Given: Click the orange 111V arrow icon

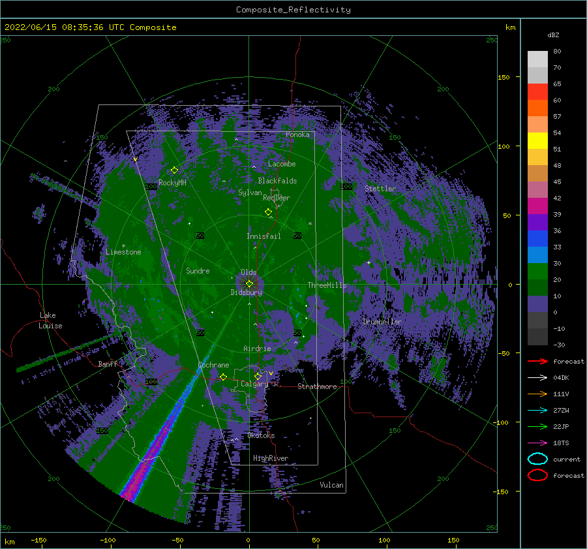Looking at the screenshot, I should coord(537,394).
